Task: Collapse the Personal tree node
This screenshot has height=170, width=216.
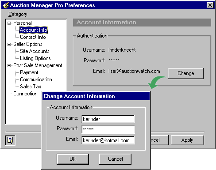Action: point(9,23)
